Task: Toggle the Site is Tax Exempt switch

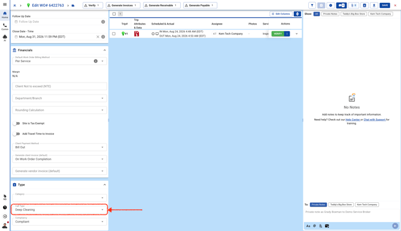Action: click(x=16, y=123)
